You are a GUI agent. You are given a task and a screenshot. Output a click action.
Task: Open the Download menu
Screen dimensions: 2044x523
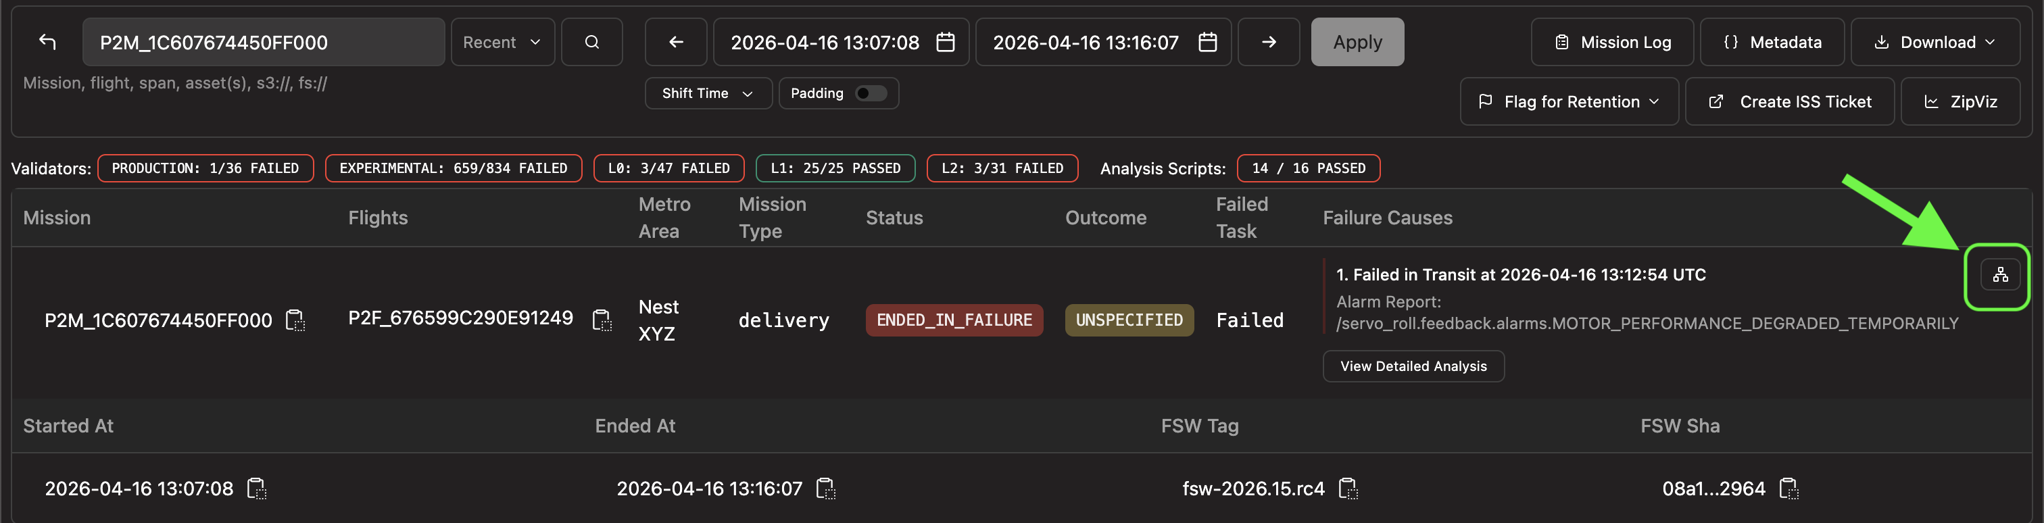coord(1934,42)
